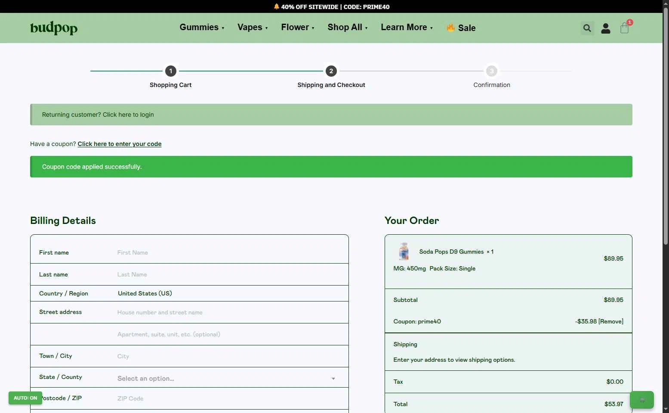
Task: Expand the Shop All menu
Action: [x=348, y=27]
